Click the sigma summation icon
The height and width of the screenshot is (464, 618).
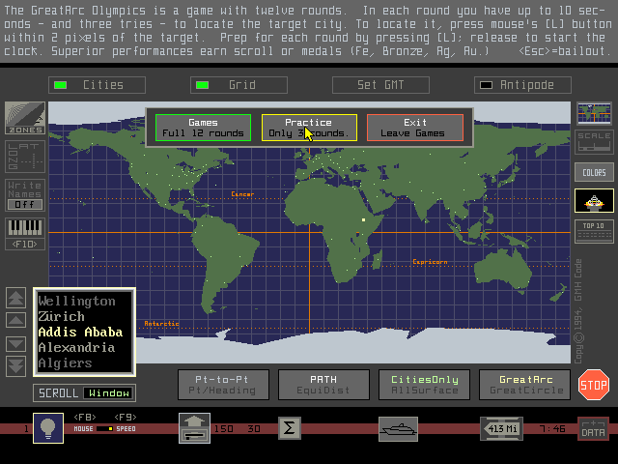pos(290,428)
